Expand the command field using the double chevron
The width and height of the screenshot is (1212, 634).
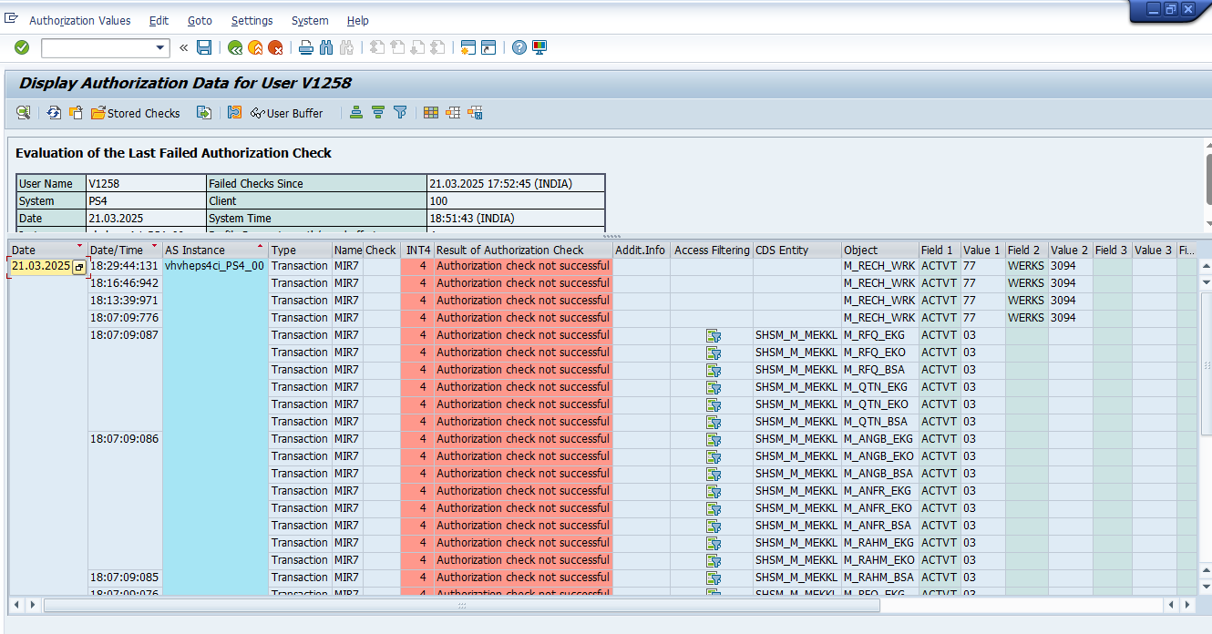click(x=184, y=47)
